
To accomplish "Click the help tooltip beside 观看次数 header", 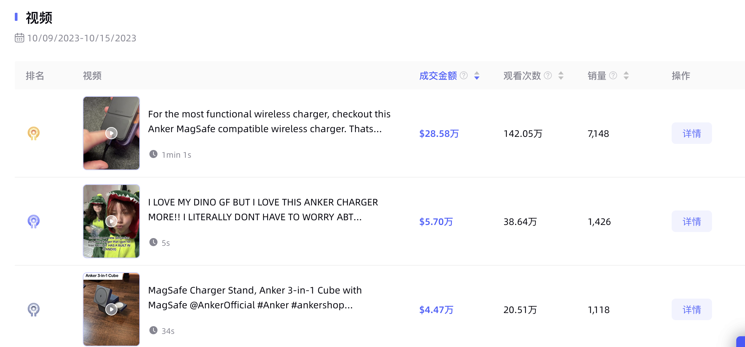I will [547, 75].
